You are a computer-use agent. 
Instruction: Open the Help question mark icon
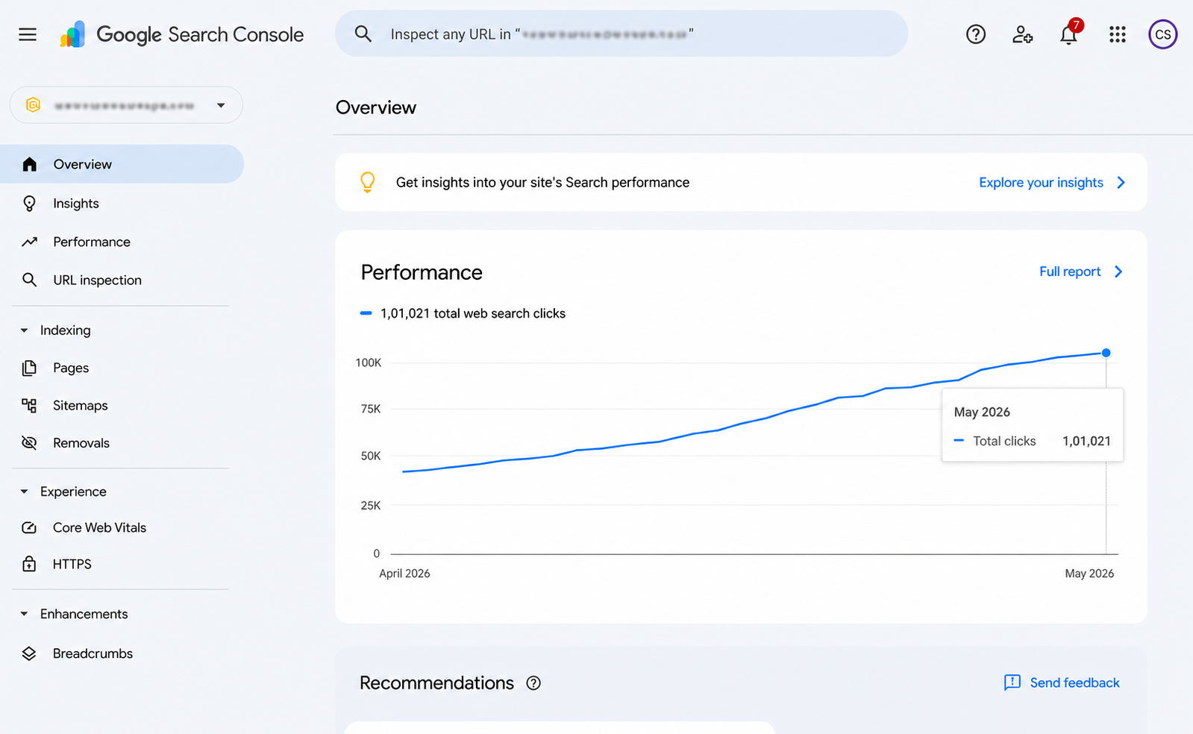tap(976, 34)
